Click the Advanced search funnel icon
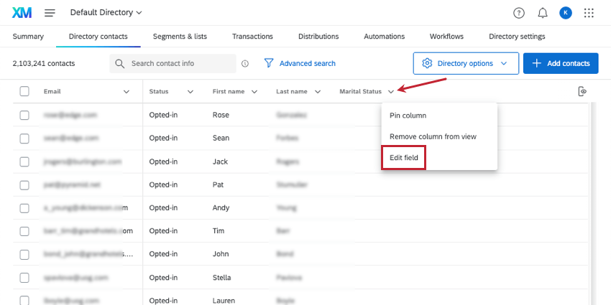Screen dimensions: 611x305 pyautogui.click(x=269, y=63)
